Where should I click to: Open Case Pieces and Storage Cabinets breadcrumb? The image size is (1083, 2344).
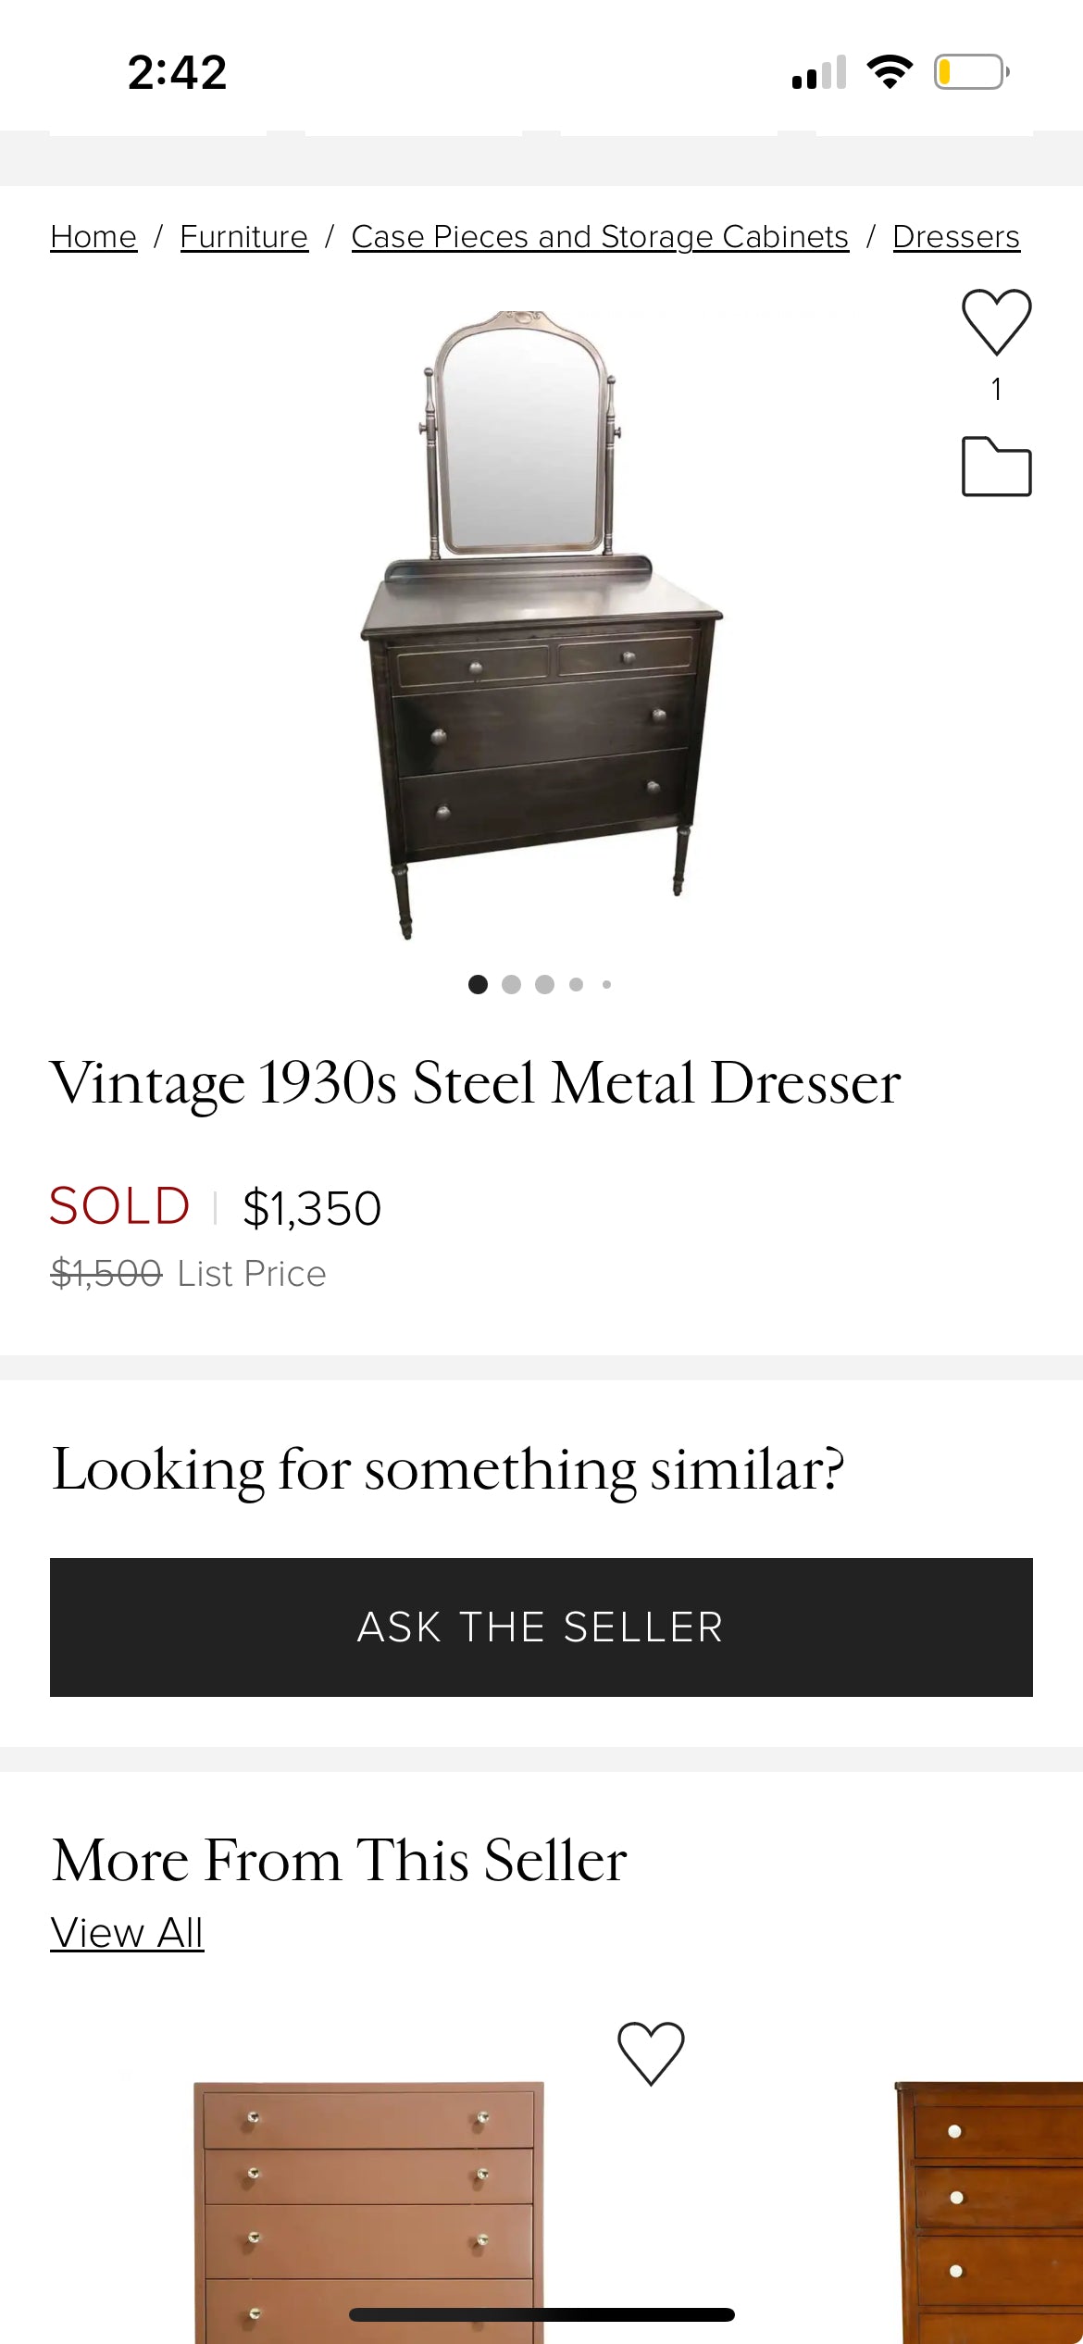click(600, 237)
